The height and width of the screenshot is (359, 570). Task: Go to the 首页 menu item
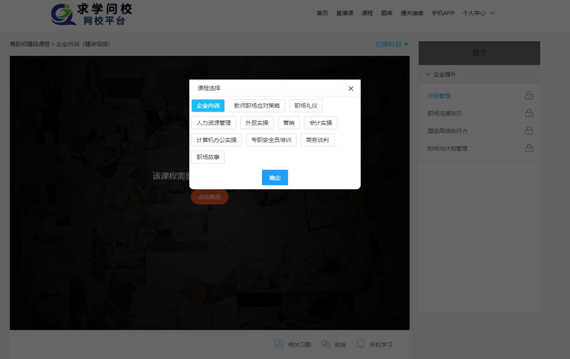pyautogui.click(x=322, y=13)
